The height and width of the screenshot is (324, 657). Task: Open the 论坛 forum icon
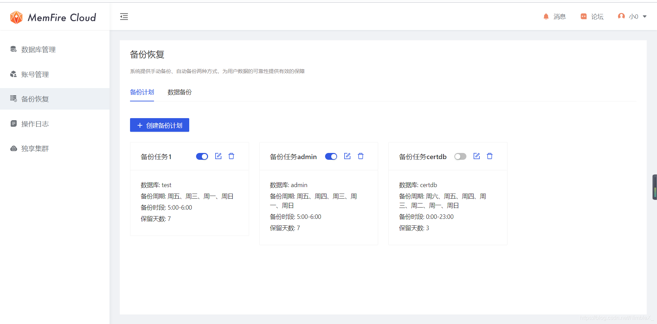(x=584, y=16)
